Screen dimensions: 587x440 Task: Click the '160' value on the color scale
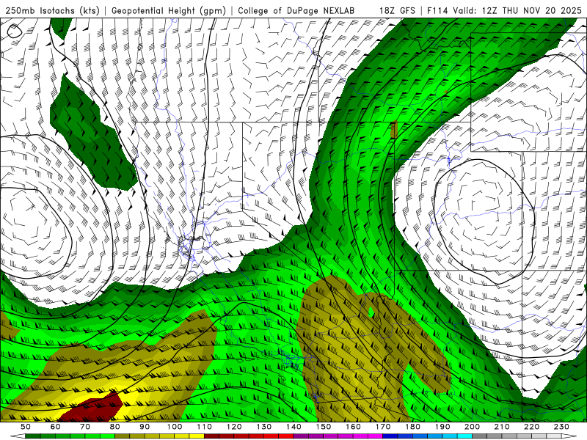pyautogui.click(x=353, y=427)
